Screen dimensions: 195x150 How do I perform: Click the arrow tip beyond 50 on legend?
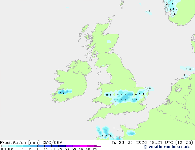point(97,146)
